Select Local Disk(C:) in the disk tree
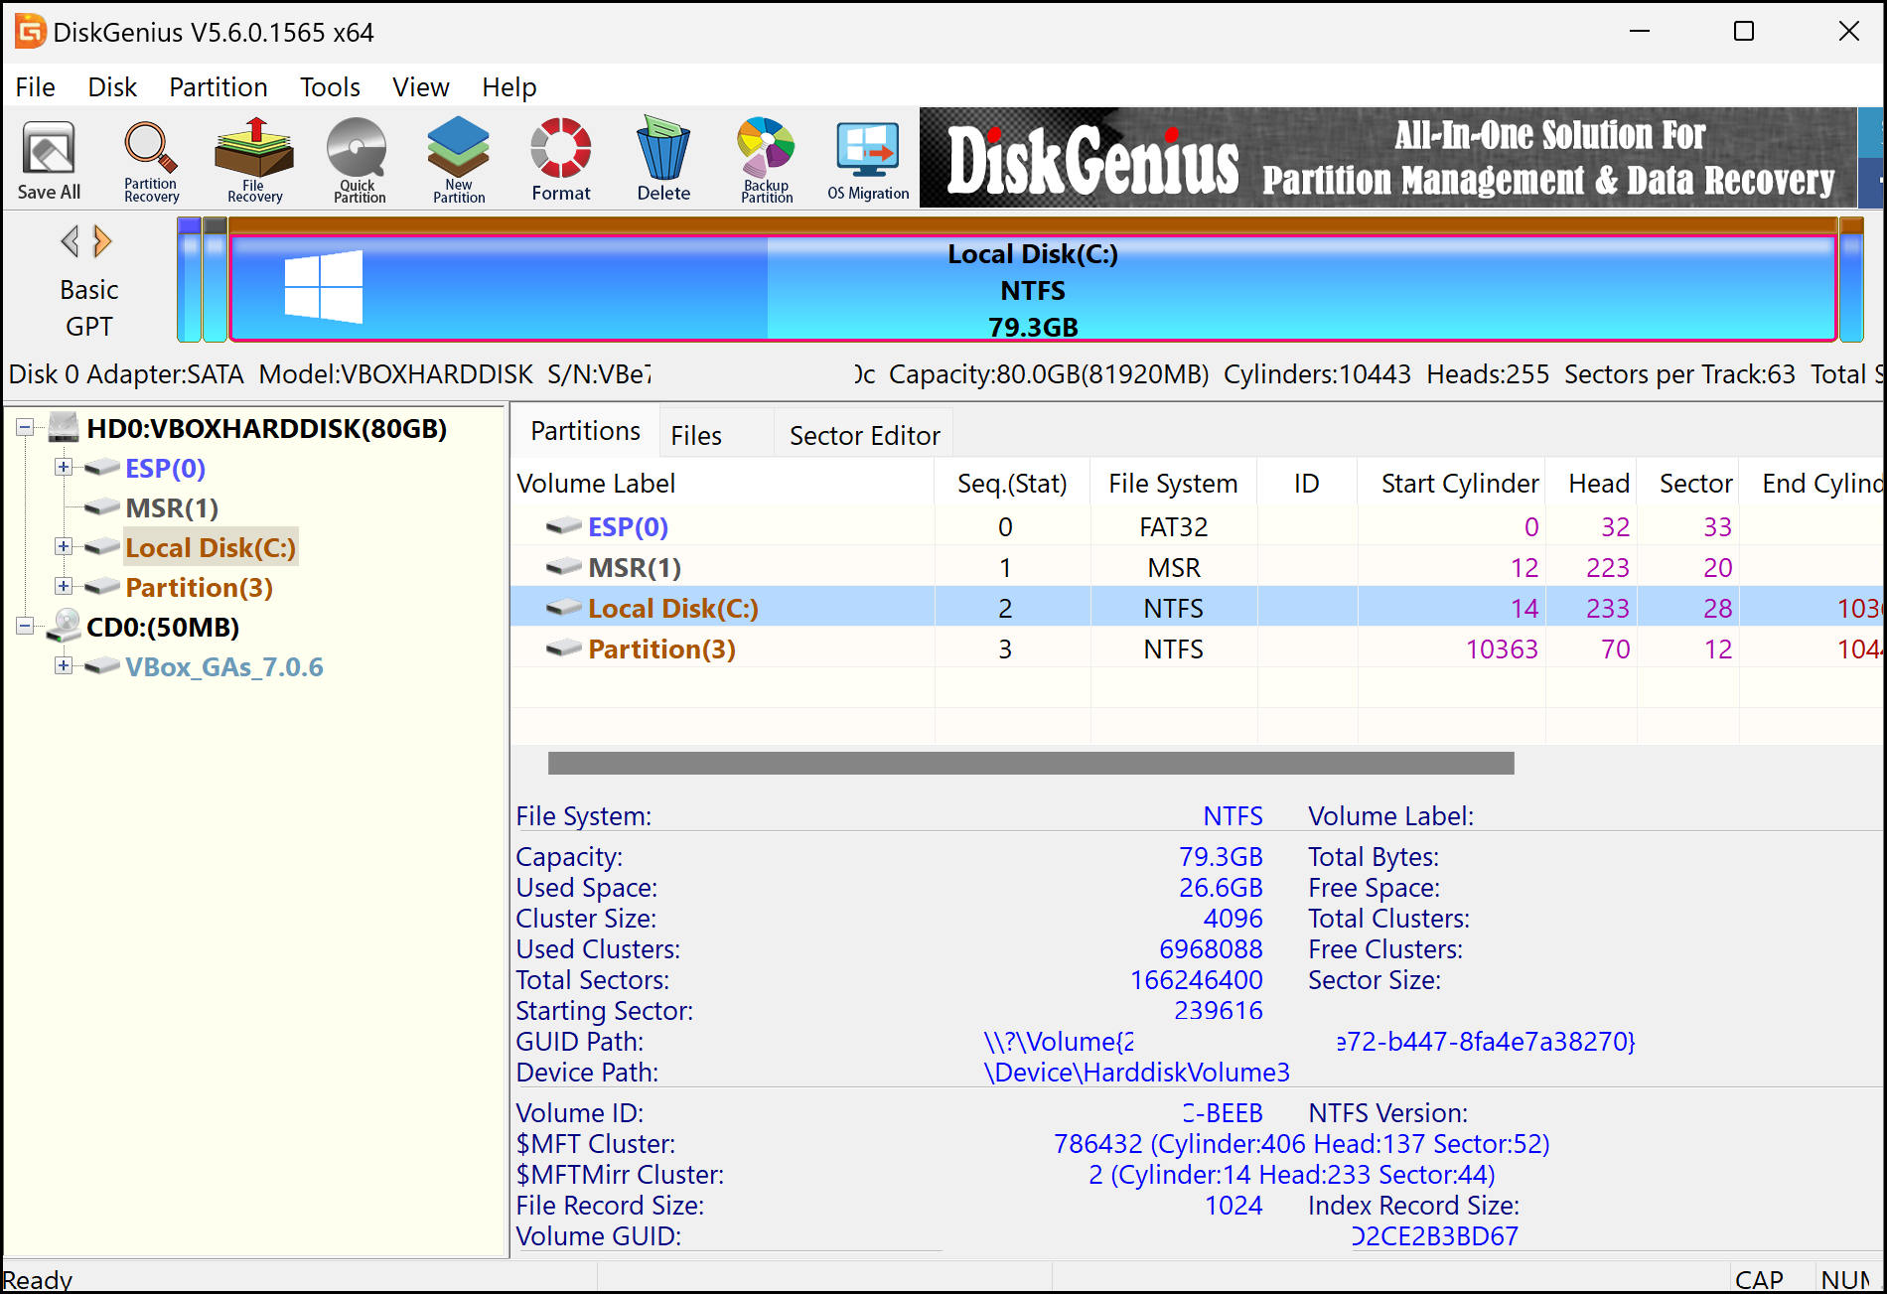This screenshot has height=1294, width=1887. [x=211, y=547]
